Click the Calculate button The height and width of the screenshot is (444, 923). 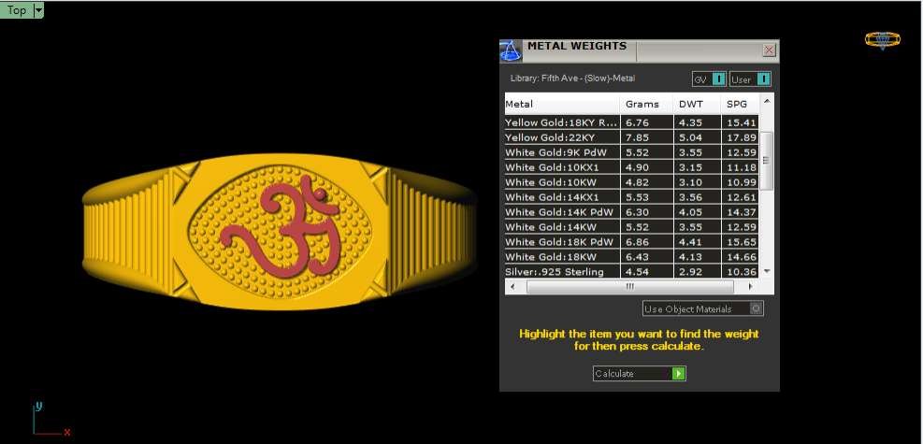(x=640, y=374)
